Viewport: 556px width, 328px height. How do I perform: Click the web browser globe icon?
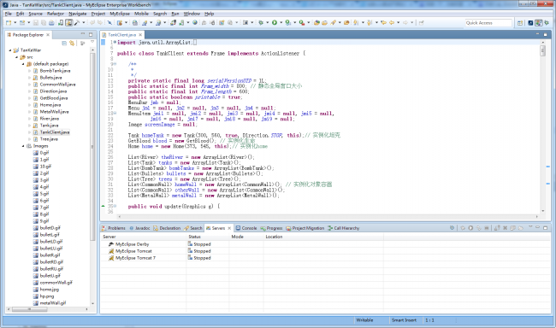pyautogui.click(x=195, y=23)
